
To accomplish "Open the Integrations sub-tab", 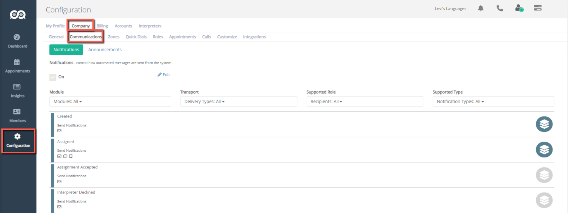I will pos(254,37).
